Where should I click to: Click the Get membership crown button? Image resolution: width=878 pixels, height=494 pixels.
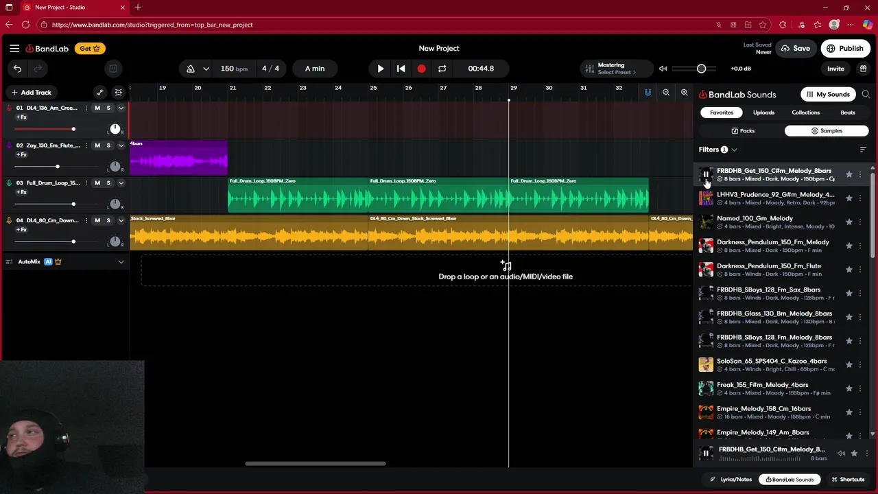(x=90, y=49)
